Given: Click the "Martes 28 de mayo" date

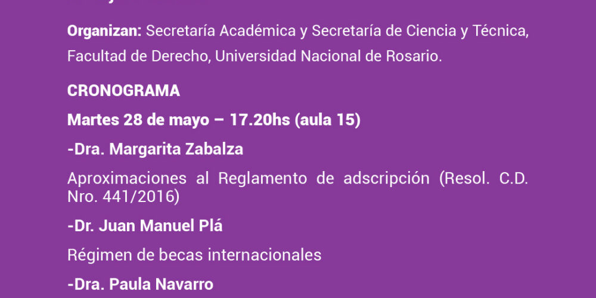Looking at the screenshot, I should coord(138,120).
